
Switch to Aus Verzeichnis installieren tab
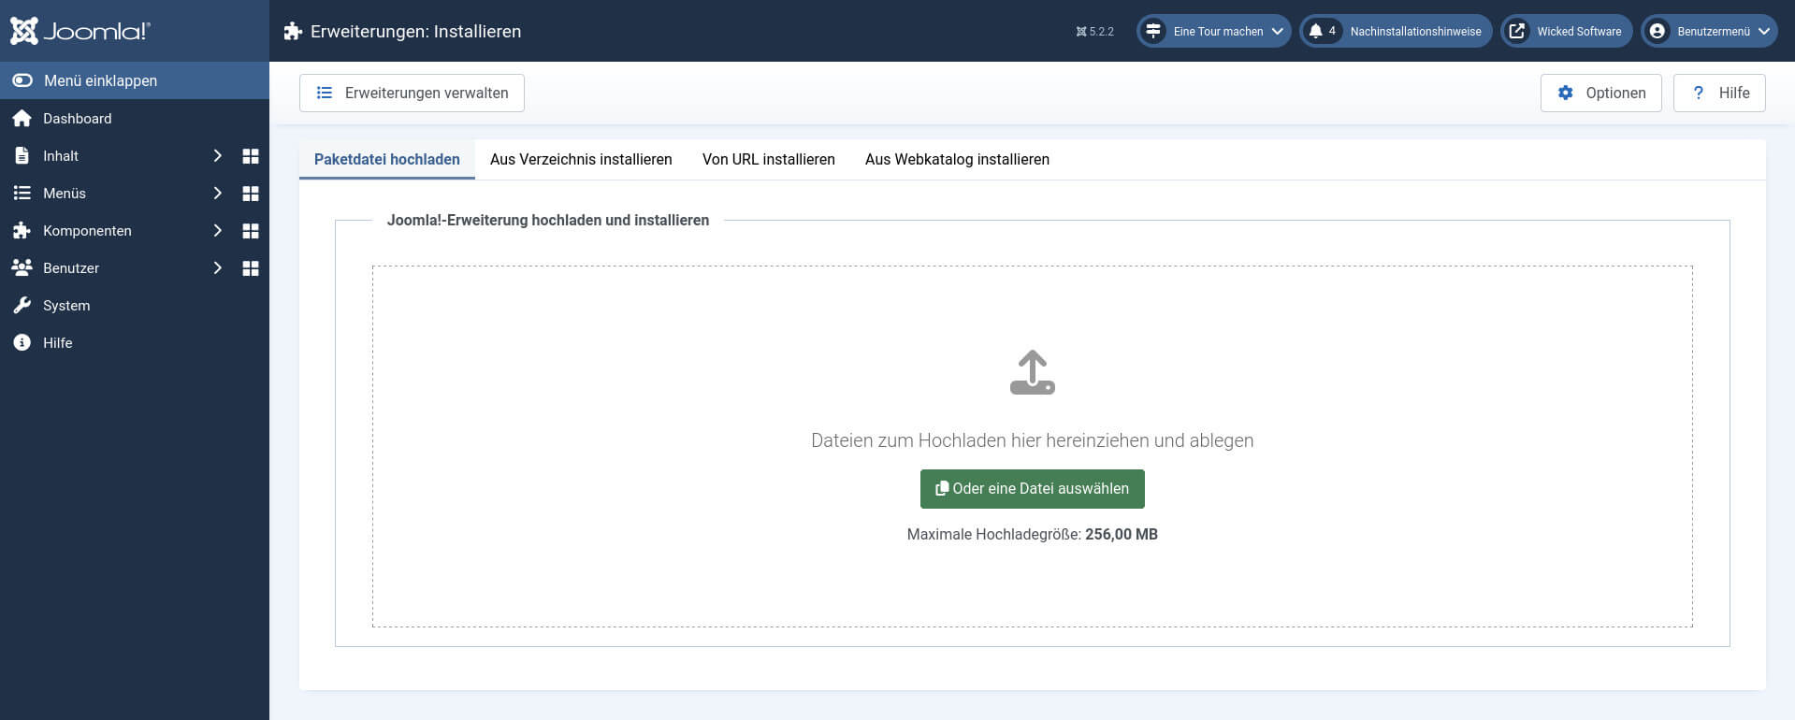581,160
